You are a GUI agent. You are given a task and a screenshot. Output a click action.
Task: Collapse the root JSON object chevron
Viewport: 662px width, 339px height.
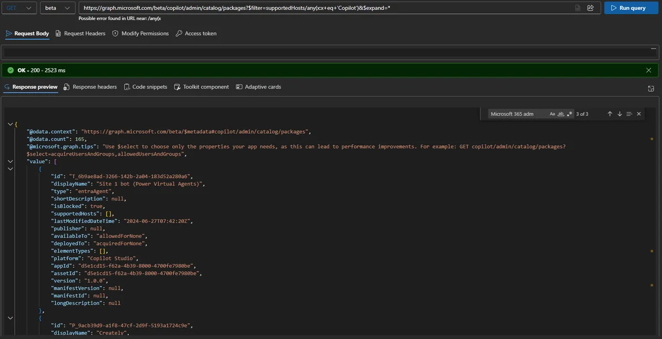pos(10,124)
